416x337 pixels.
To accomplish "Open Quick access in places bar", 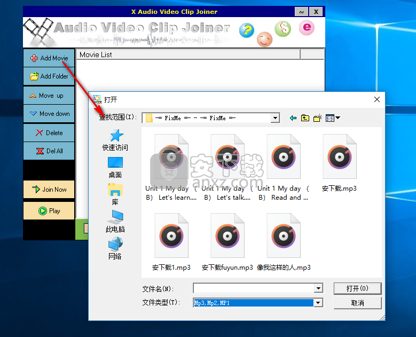I will 115,140.
